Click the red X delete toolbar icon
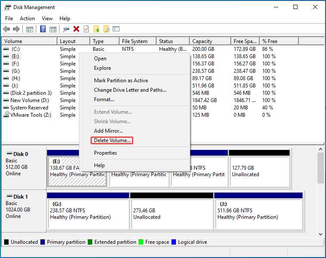This screenshot has width=326, height=258. point(76,29)
